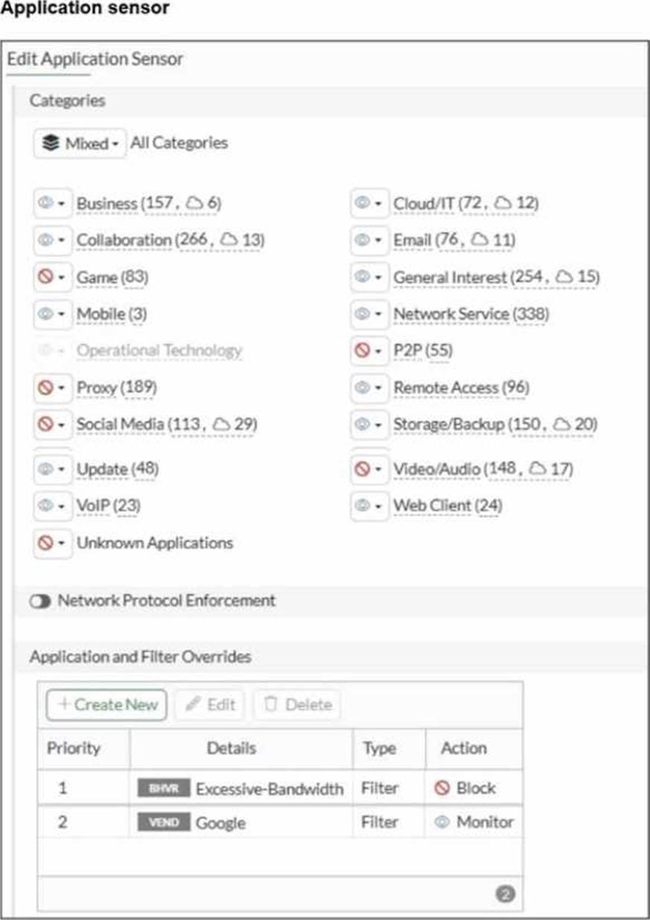
Task: Select the Excessive-Bandwidth override row
Action: (269, 788)
